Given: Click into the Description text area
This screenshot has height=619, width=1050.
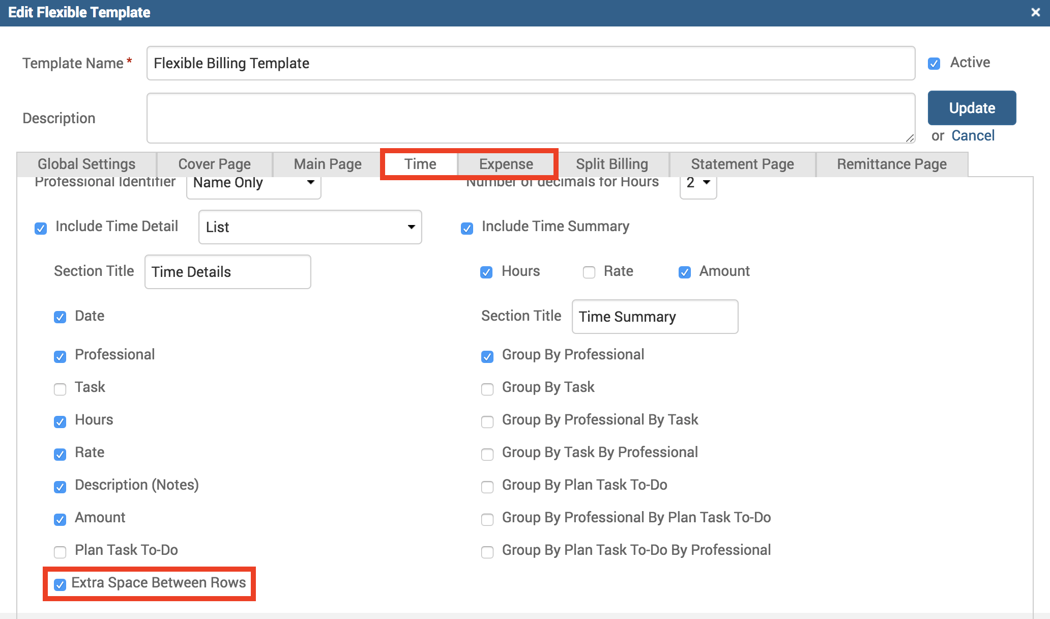Looking at the screenshot, I should click(x=531, y=118).
